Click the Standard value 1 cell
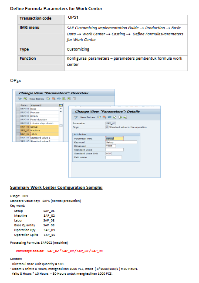The width and height of the screenshot is (199, 283). click(x=44, y=138)
